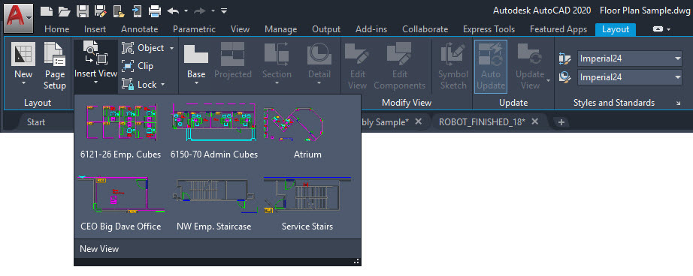Click Open from Web & Mobile icon

point(119,10)
